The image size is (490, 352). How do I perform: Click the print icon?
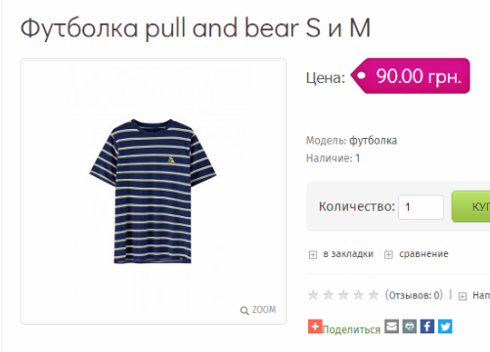pyautogui.click(x=409, y=327)
